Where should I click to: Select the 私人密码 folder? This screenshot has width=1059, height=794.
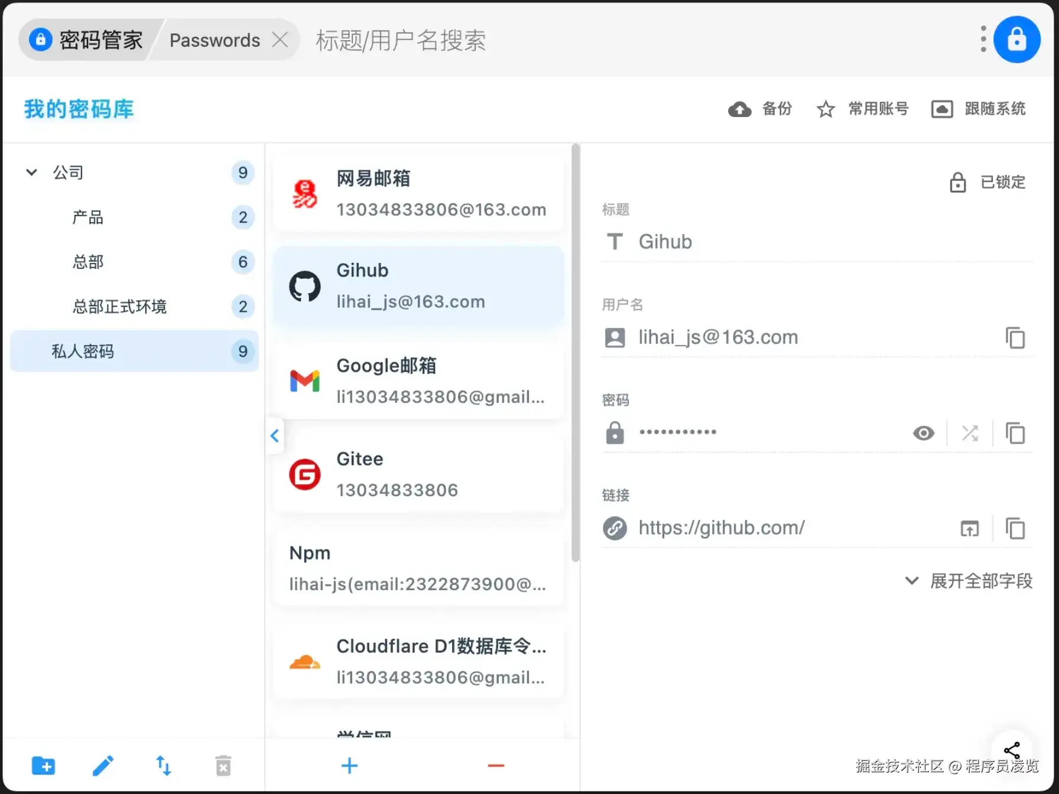point(135,352)
